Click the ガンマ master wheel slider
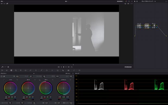The width and height of the screenshot is (168, 105). click(28, 100)
